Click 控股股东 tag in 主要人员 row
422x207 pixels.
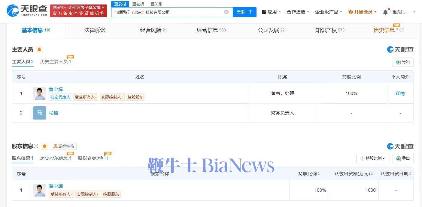point(135,97)
